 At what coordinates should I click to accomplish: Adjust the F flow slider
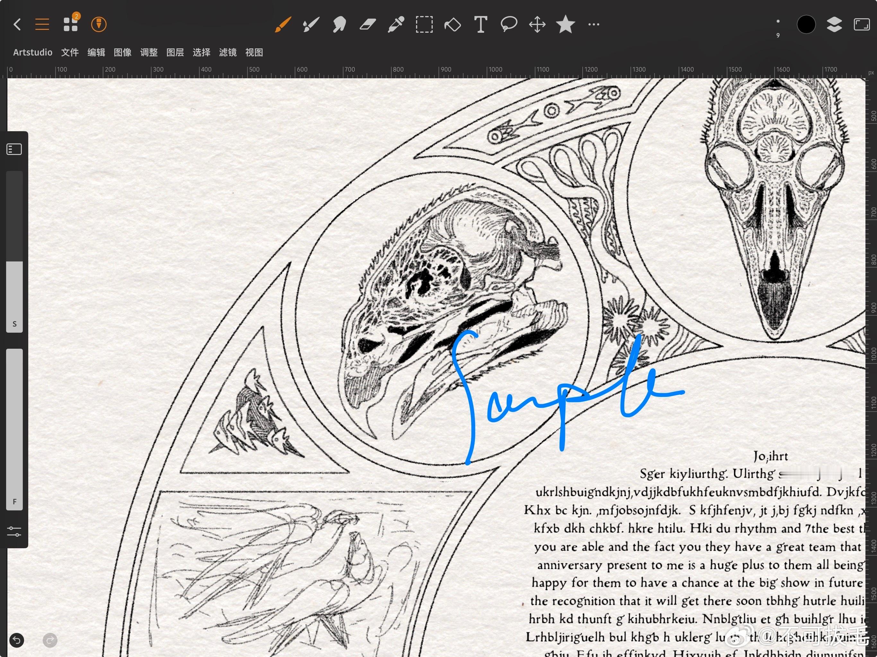pyautogui.click(x=15, y=429)
